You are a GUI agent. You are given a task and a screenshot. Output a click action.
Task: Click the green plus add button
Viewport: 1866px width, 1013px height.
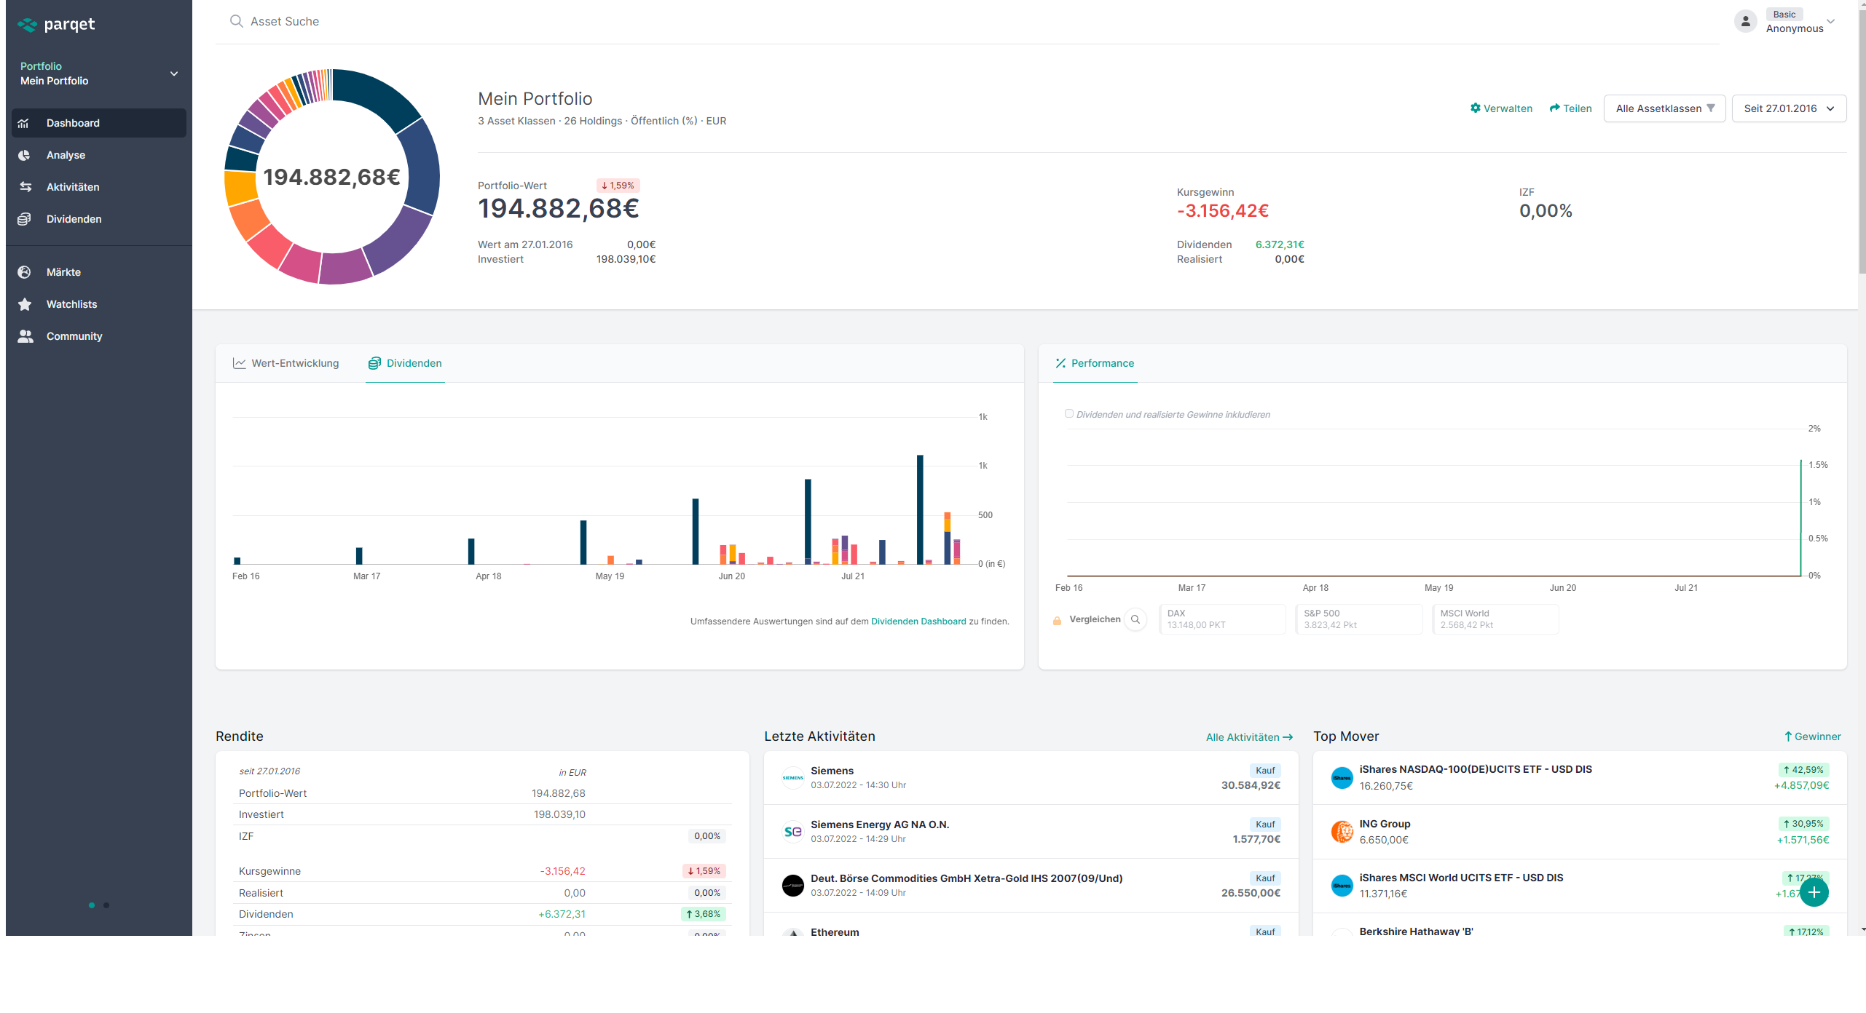(1814, 892)
